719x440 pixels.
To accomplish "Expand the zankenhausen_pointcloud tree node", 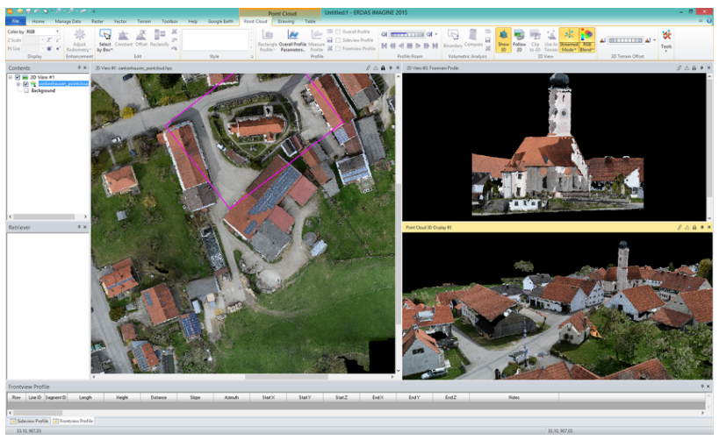I will pyautogui.click(x=18, y=84).
